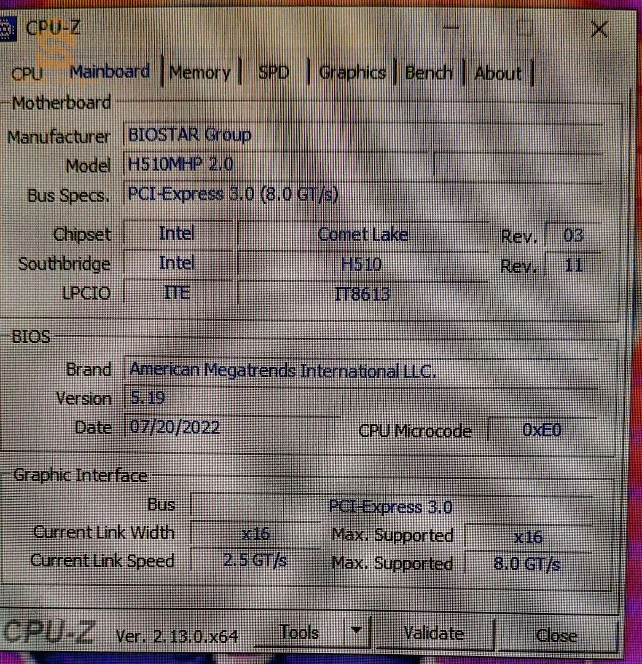This screenshot has height=664, width=642.
Task: Show the About tab
Action: click(x=498, y=73)
